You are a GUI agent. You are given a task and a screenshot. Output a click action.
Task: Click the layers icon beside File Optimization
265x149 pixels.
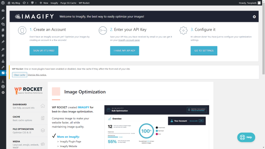coord(43,130)
